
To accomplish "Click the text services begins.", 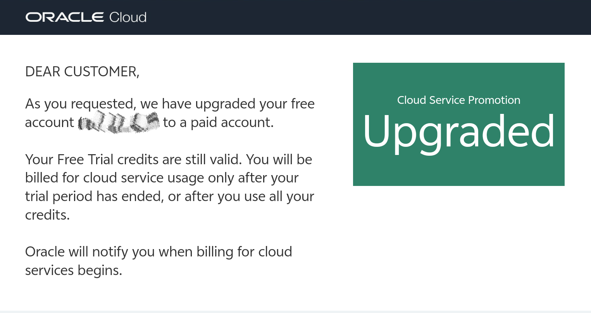I will coord(74,270).
